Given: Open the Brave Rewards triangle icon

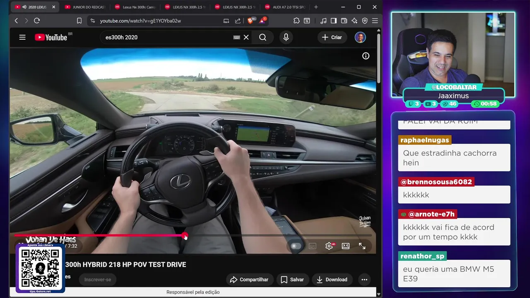Looking at the screenshot, I should (x=263, y=20).
